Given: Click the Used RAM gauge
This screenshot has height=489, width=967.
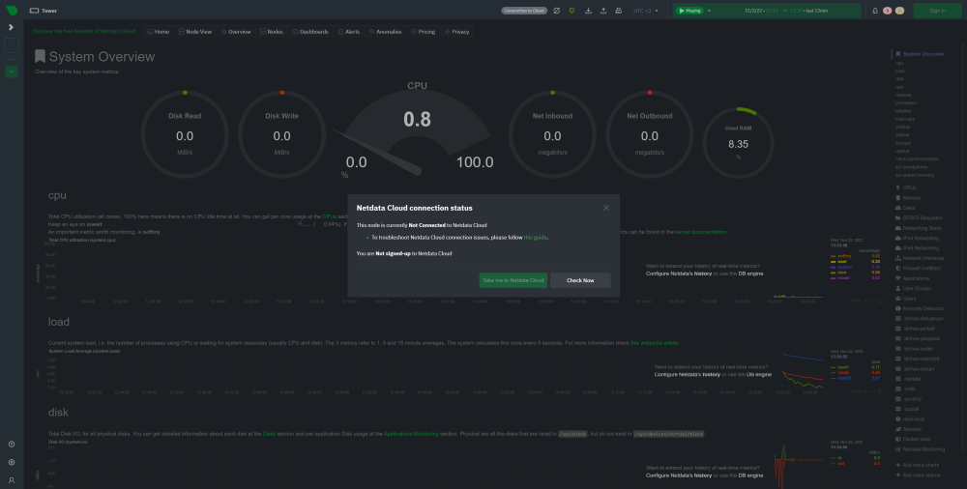Looking at the screenshot, I should [x=738, y=142].
